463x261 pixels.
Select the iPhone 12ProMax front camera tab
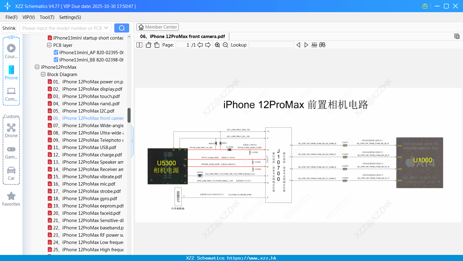click(182, 36)
